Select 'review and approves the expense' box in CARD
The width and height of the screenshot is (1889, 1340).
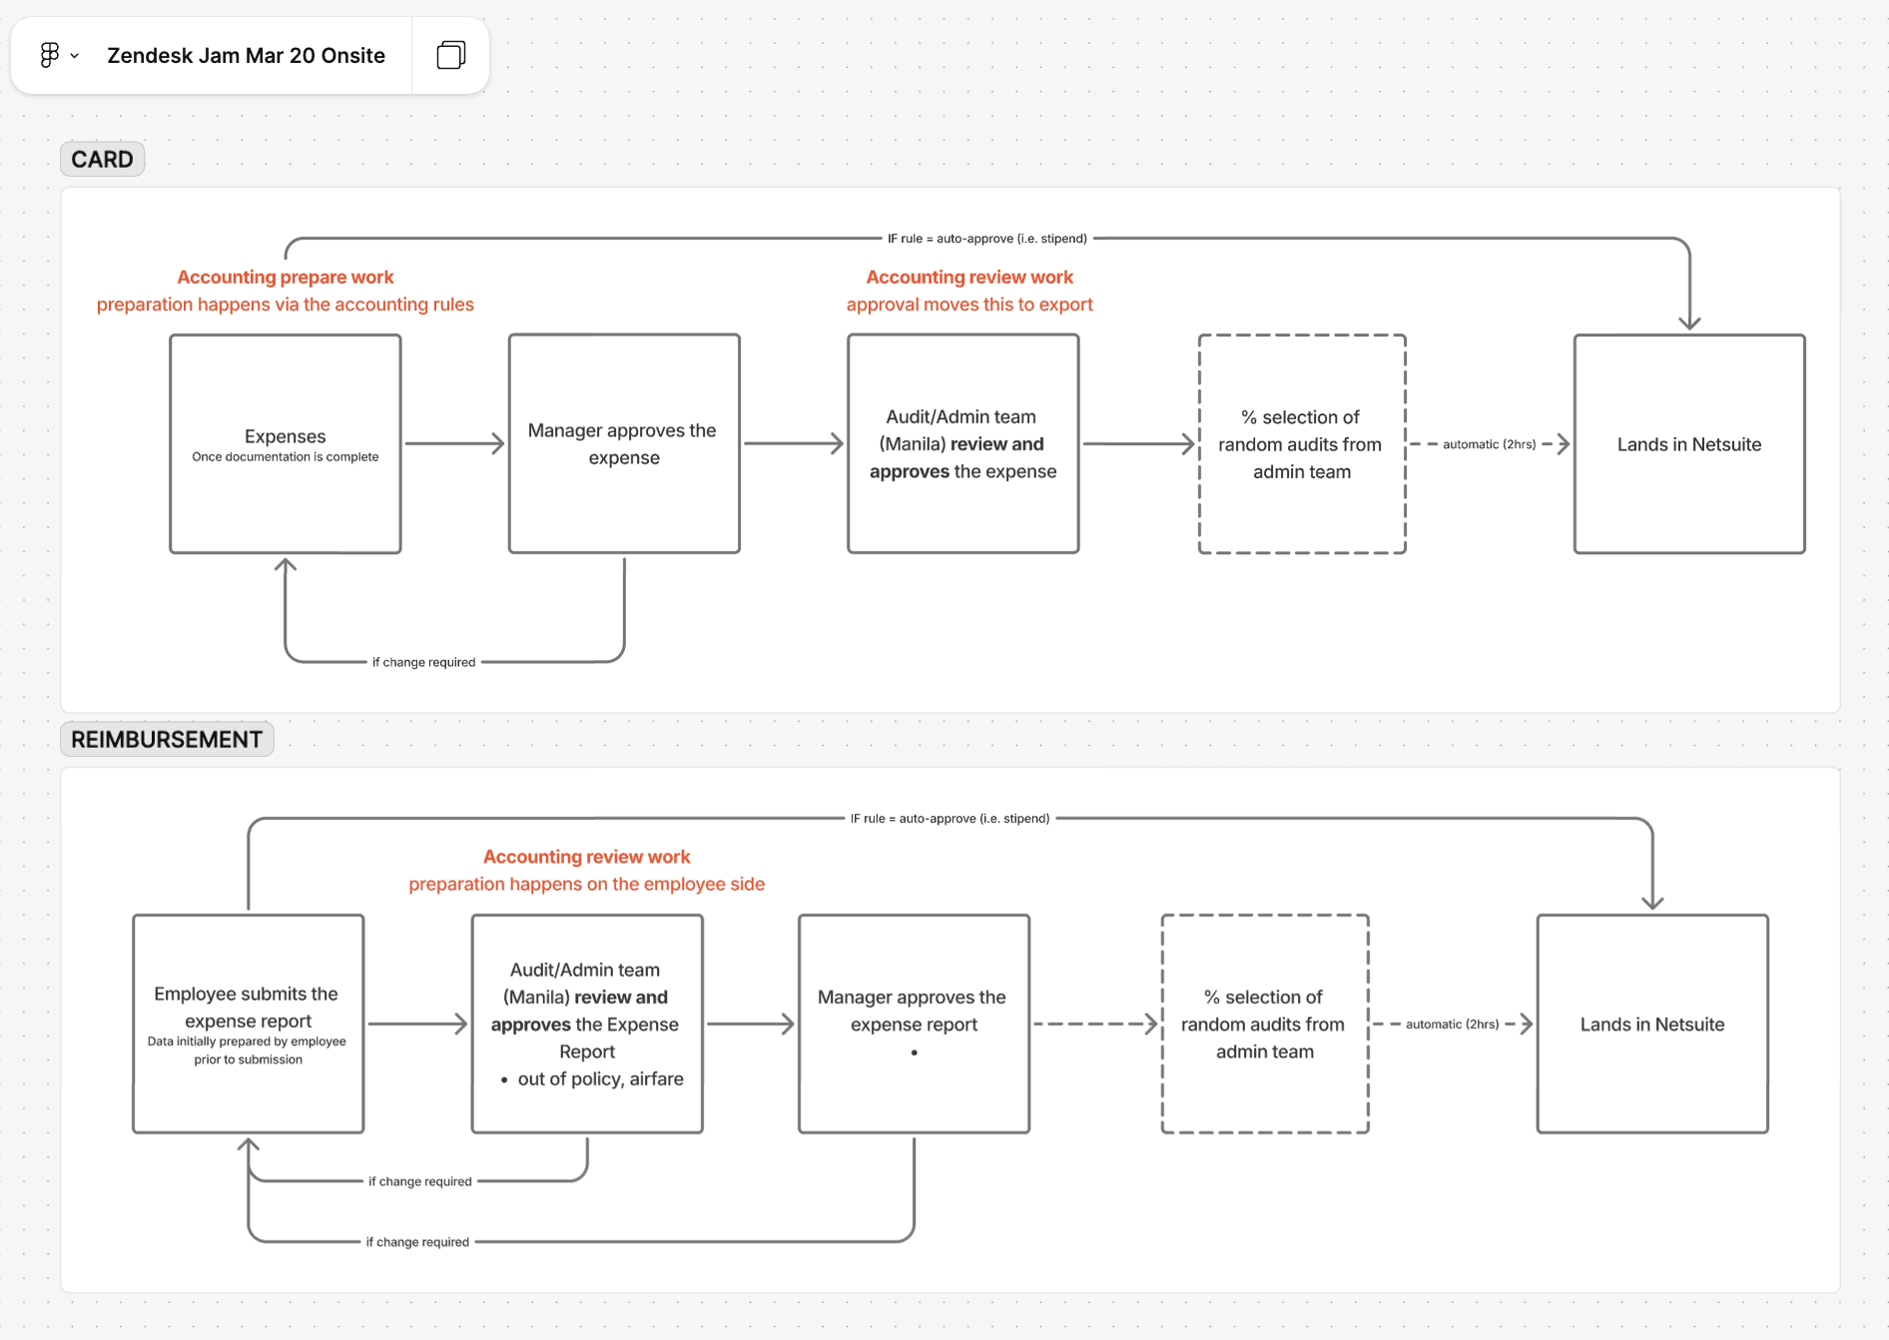point(963,443)
